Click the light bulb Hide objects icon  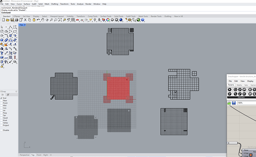pyautogui.click(x=95, y=20)
